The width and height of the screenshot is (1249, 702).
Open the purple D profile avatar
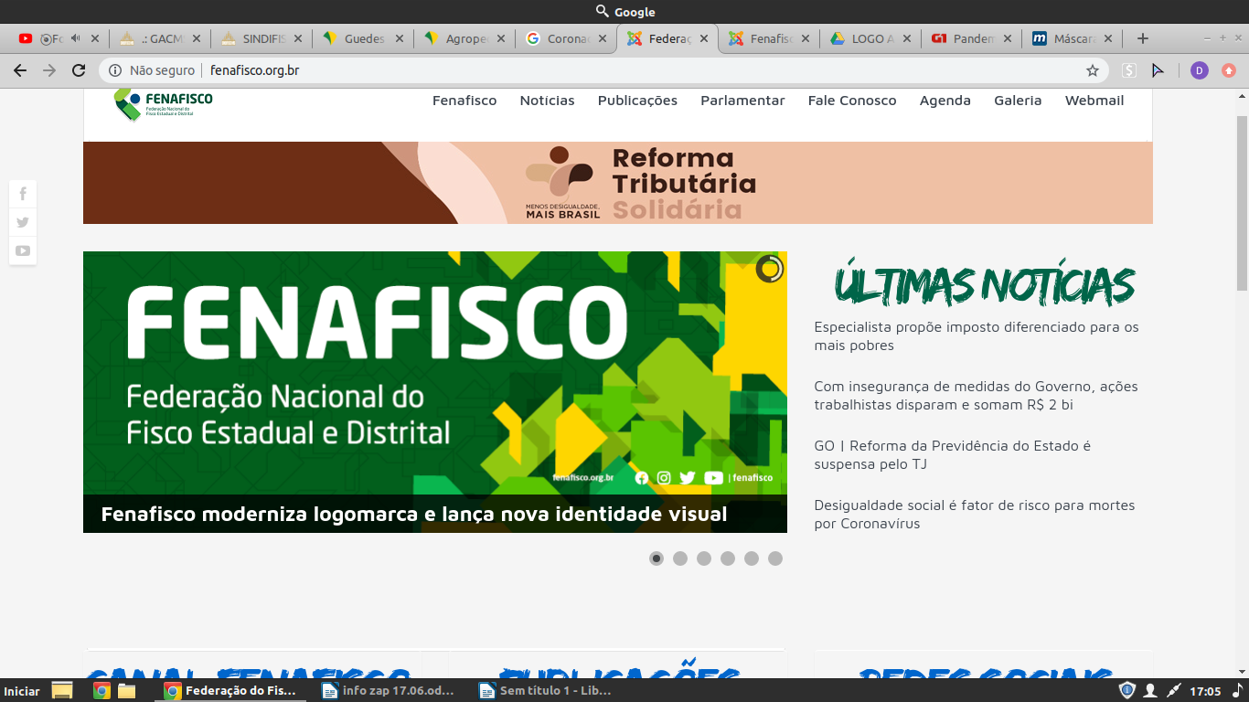click(x=1200, y=70)
